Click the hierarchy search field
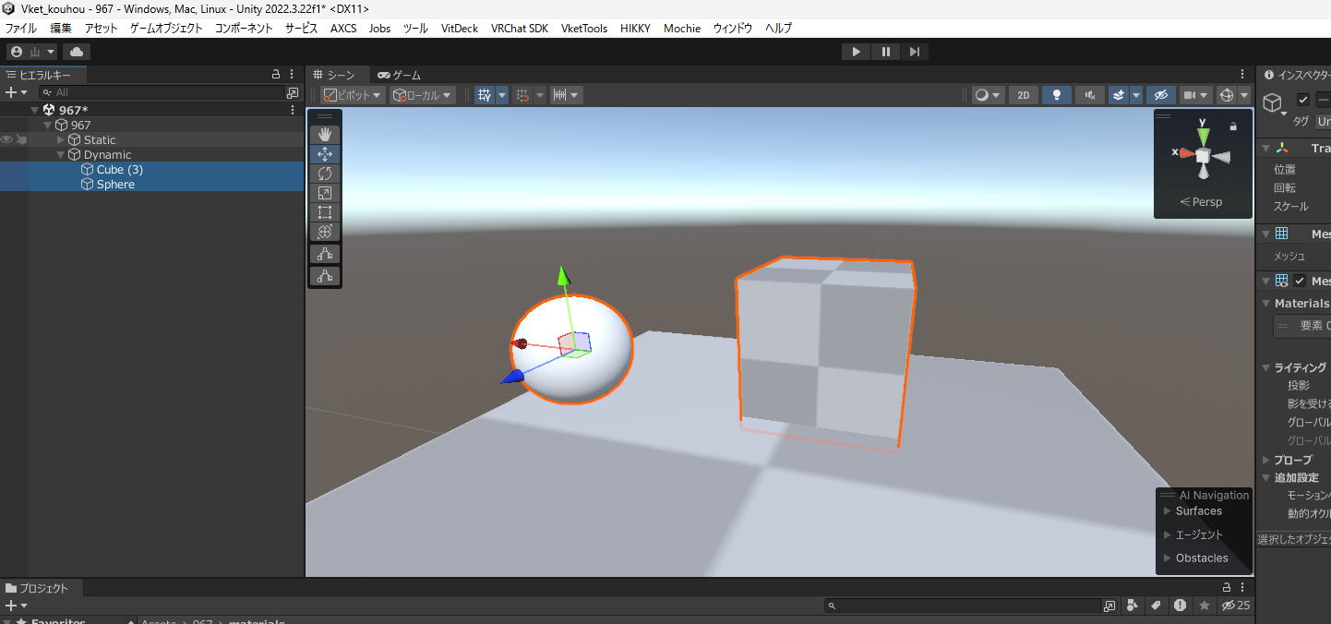Viewport: 1331px width, 624px height. (x=166, y=92)
